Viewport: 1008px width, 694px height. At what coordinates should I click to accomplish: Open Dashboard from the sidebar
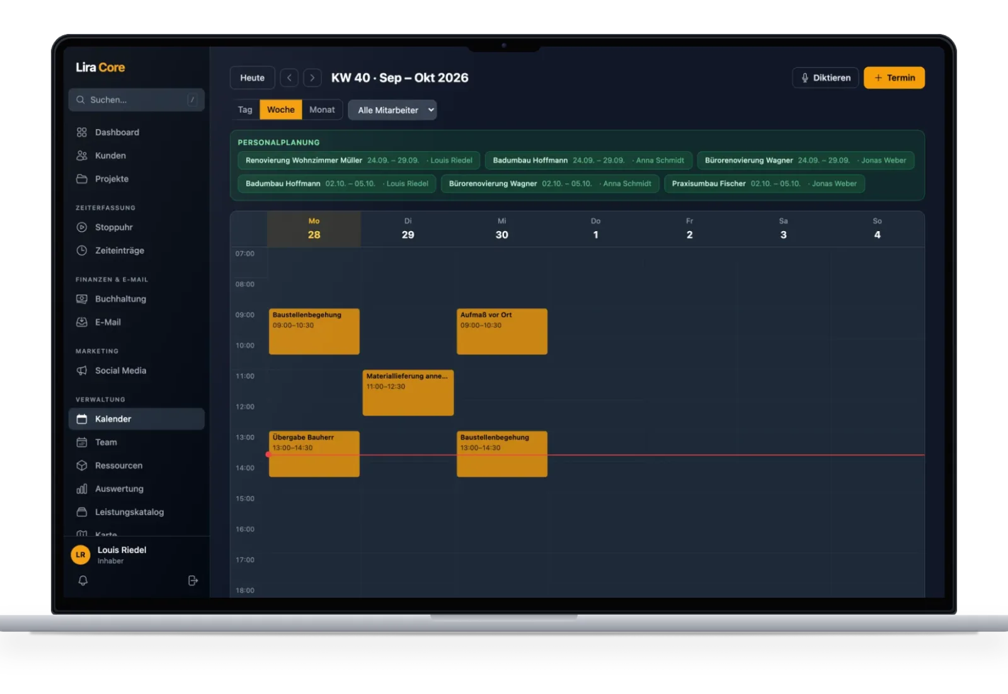coord(136,132)
